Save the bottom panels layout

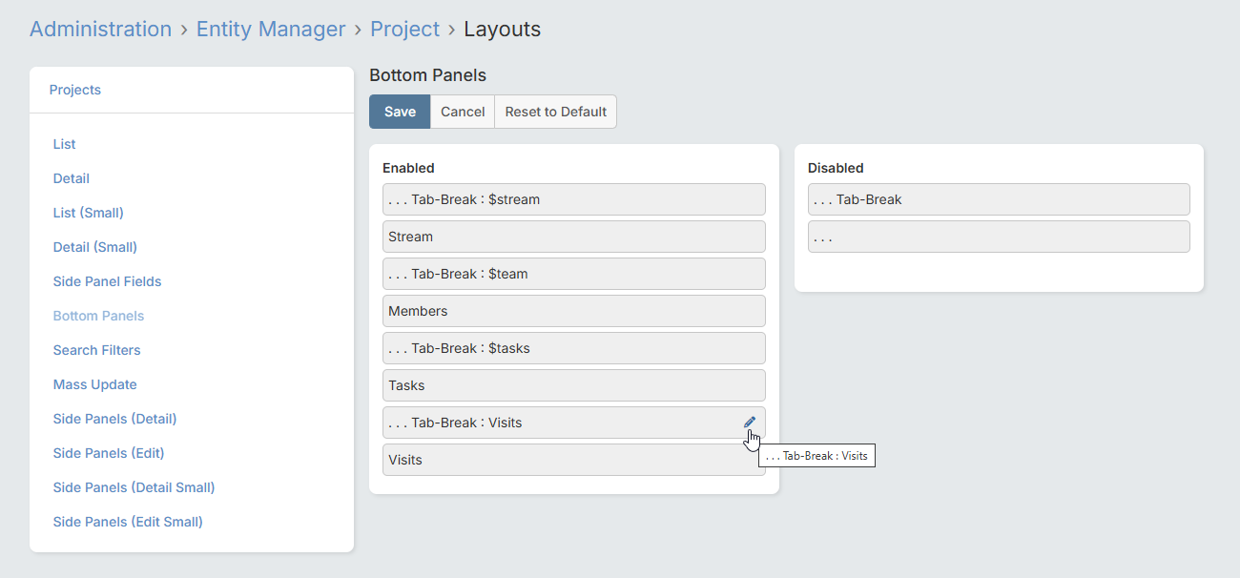click(400, 112)
